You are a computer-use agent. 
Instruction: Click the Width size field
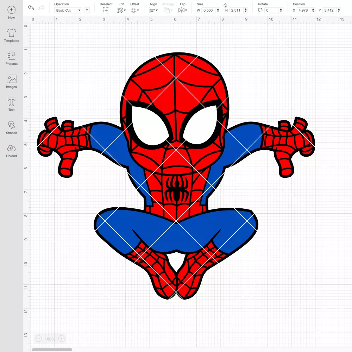tap(208, 10)
